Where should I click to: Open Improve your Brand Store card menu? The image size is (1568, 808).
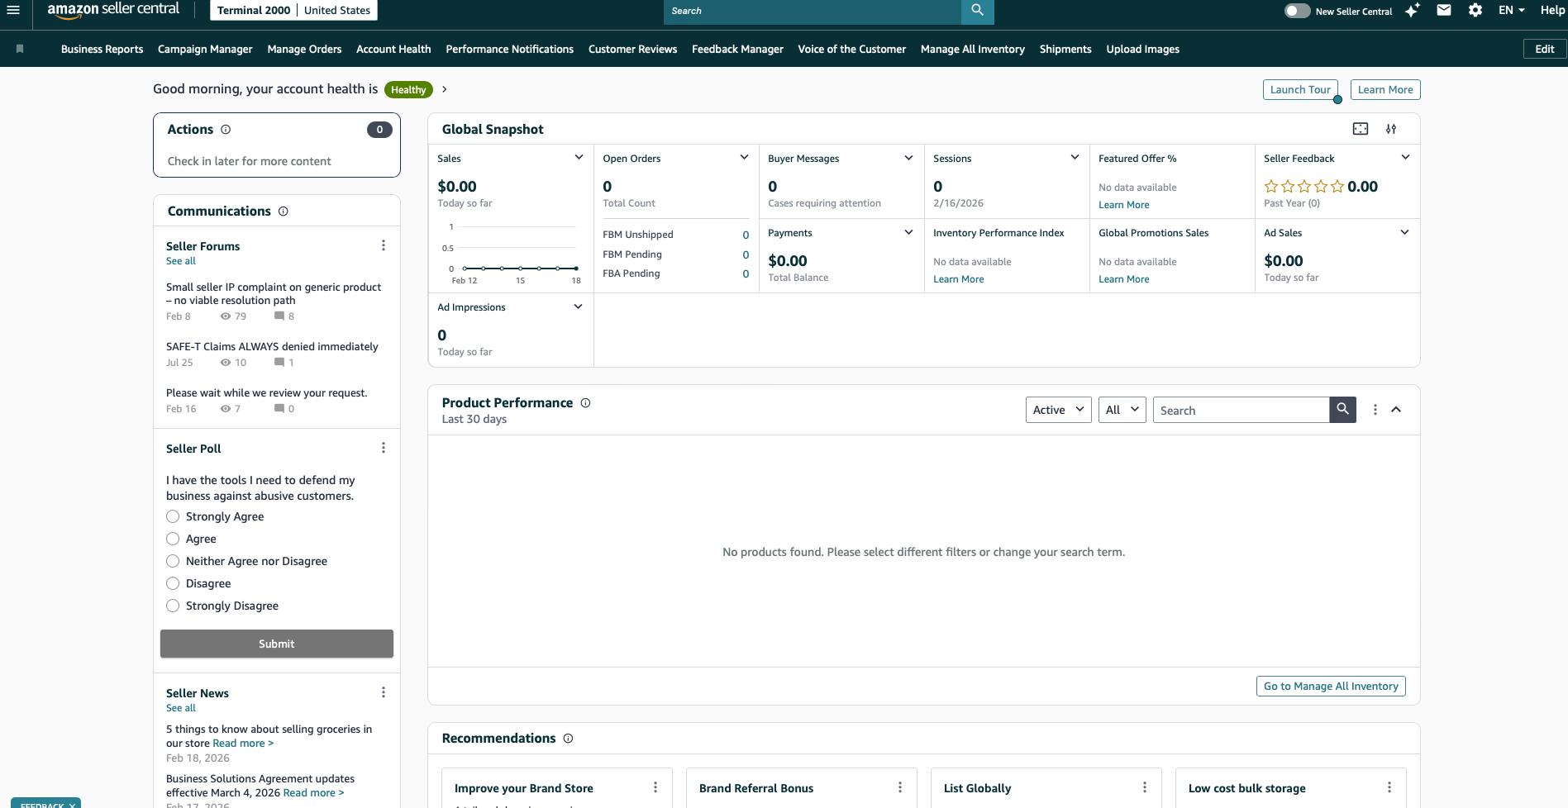(x=655, y=787)
